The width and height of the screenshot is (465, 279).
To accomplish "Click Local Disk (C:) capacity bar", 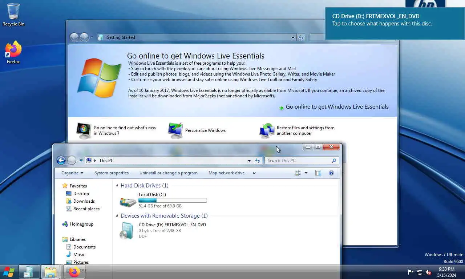I will click(173, 201).
